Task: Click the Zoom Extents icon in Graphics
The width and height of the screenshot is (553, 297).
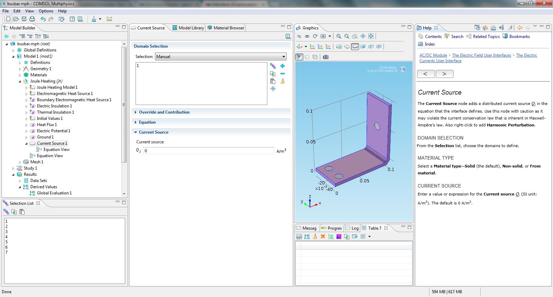Action: 371,36
